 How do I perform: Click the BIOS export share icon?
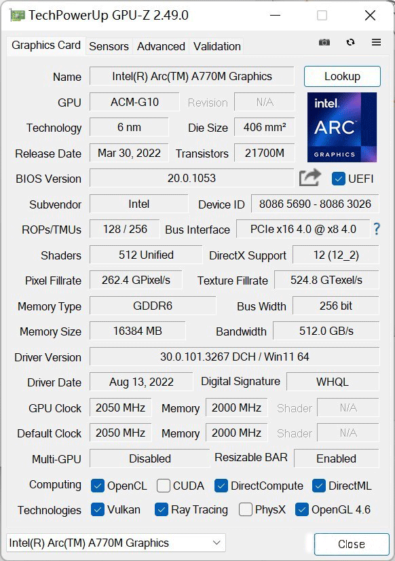click(309, 177)
